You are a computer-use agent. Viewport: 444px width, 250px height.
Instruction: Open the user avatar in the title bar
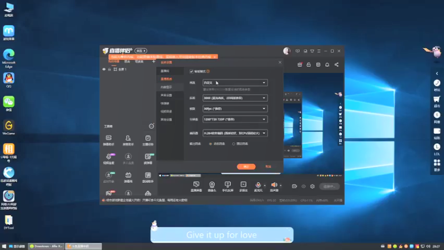[x=286, y=51]
